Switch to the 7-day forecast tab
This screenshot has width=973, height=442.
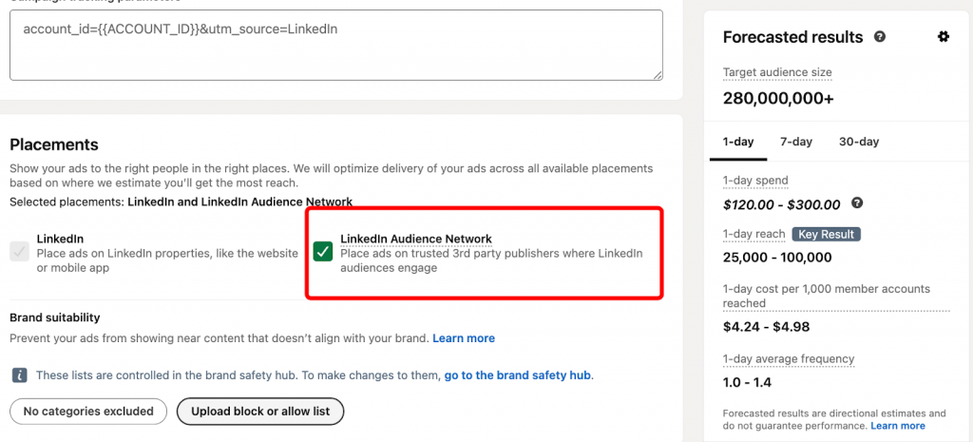(x=796, y=142)
